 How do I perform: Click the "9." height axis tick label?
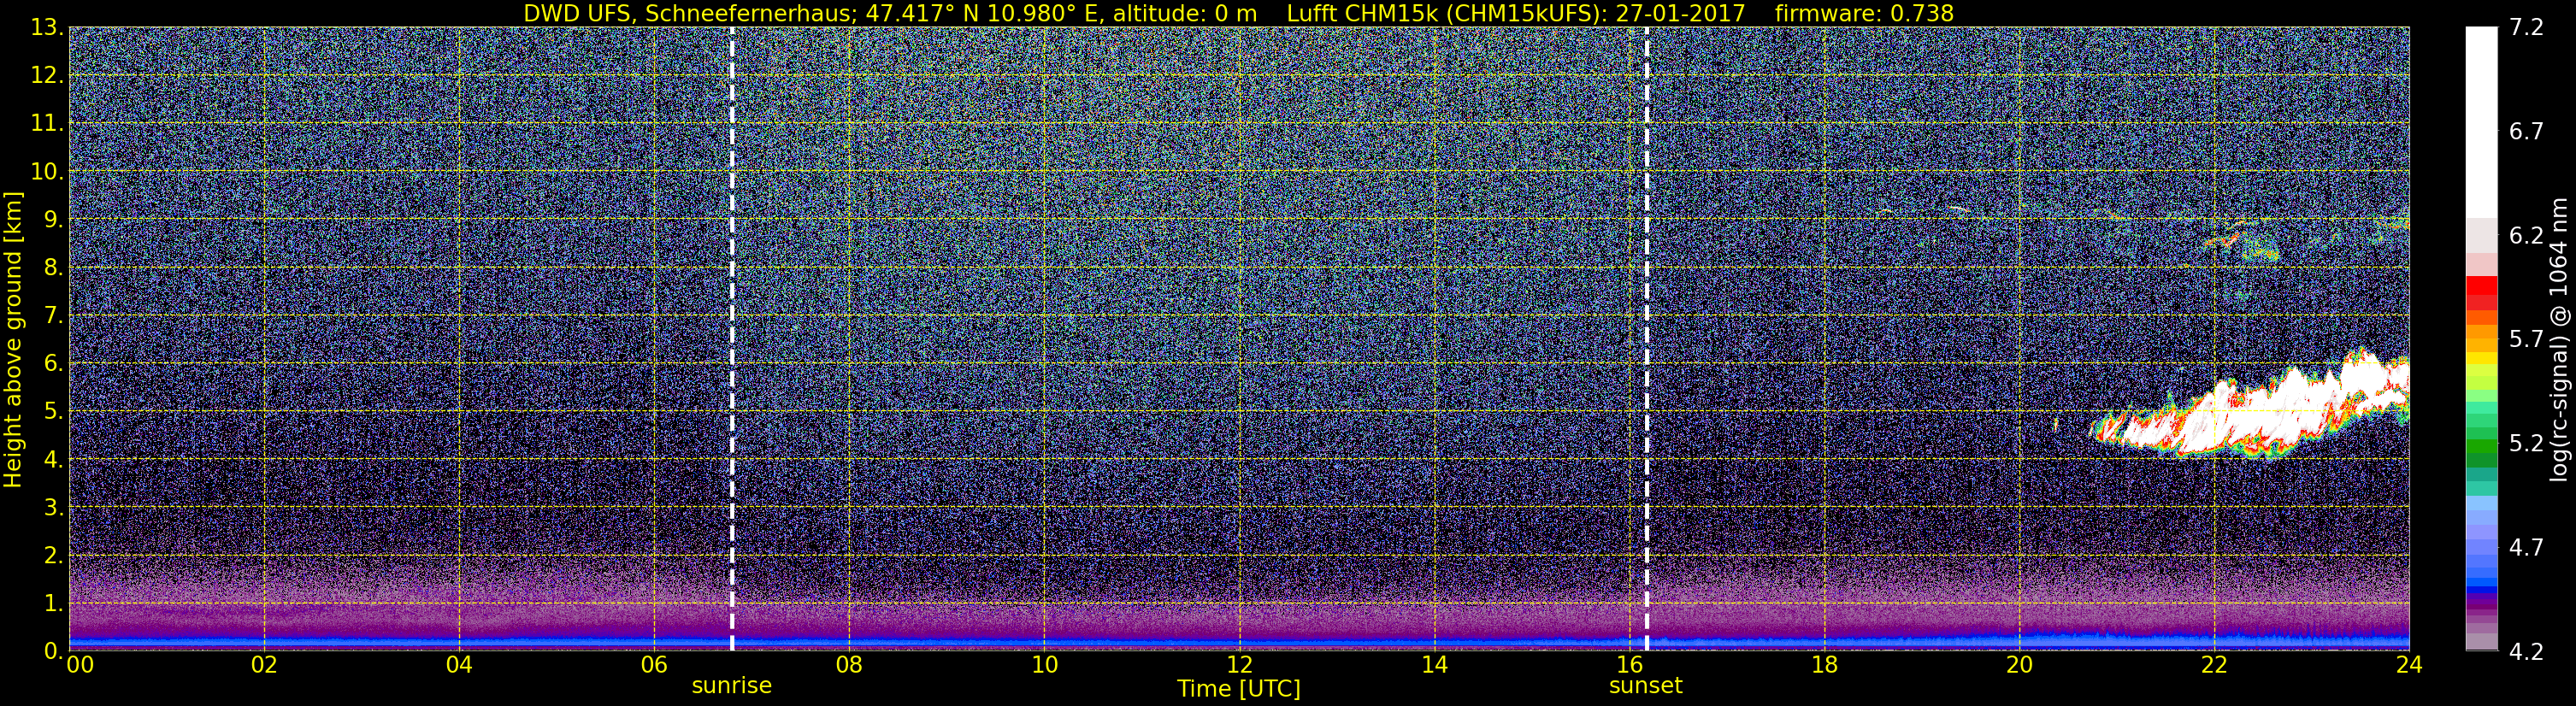[x=52, y=220]
